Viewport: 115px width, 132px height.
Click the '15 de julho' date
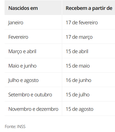click(x=78, y=95)
